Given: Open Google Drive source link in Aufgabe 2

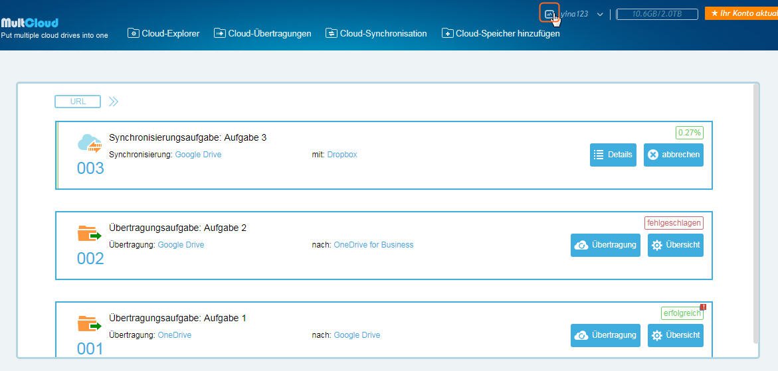Looking at the screenshot, I should 181,245.
